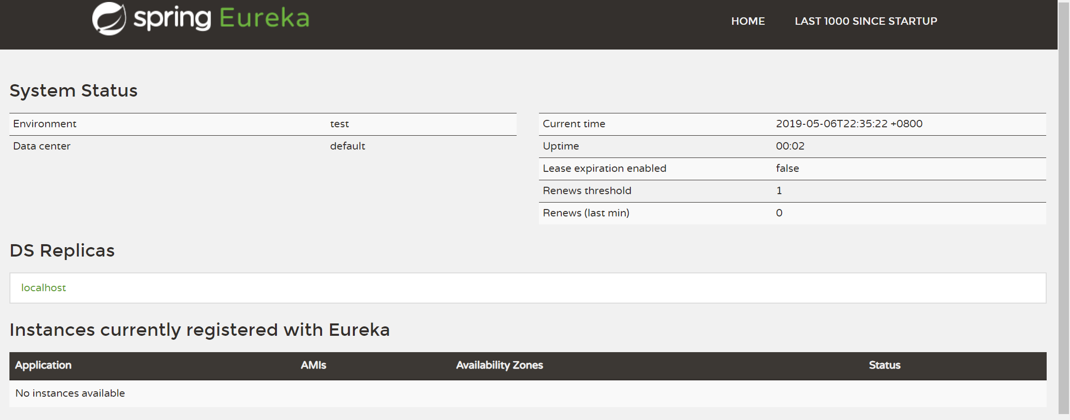
Task: Open the localhost replica link
Action: pos(44,288)
